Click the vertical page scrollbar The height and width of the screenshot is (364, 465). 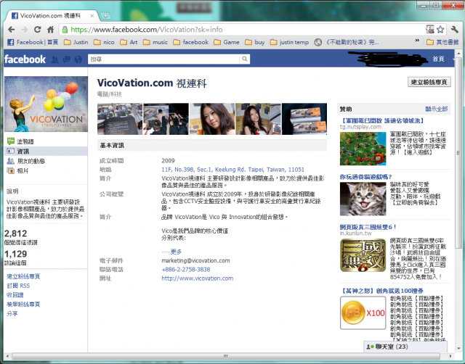coord(458,153)
